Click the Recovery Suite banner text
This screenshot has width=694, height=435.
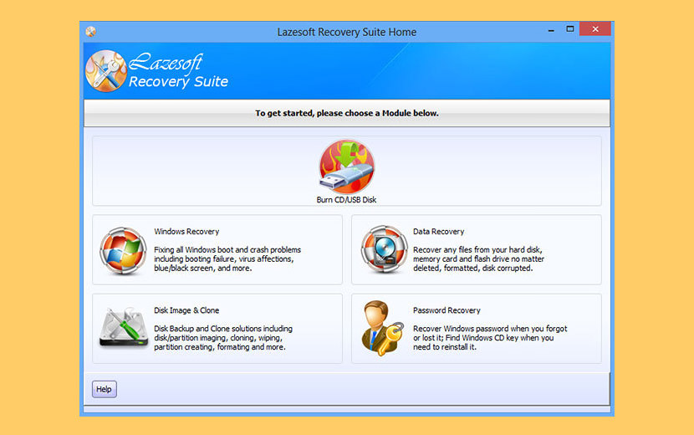(x=178, y=82)
